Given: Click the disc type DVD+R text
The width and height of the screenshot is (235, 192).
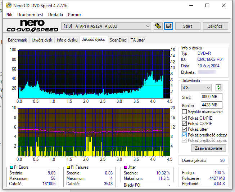Looking at the screenshot, I should pyautogui.click(x=204, y=53).
